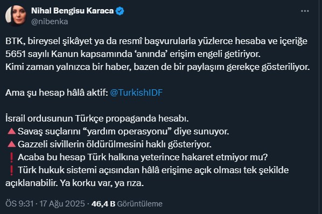322x214 pixels.
Task: Click the line 'Kimi zaman yalnızca bir haber'
Action: tap(158, 67)
